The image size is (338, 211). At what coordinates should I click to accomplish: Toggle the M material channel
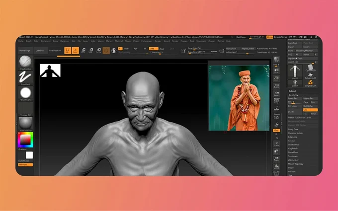pyautogui.click(x=145, y=49)
